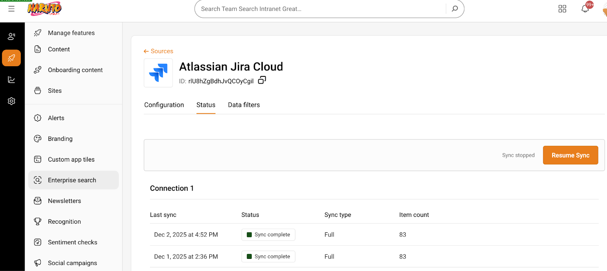
Task: Click the search magnifier icon
Action: pyautogui.click(x=454, y=9)
